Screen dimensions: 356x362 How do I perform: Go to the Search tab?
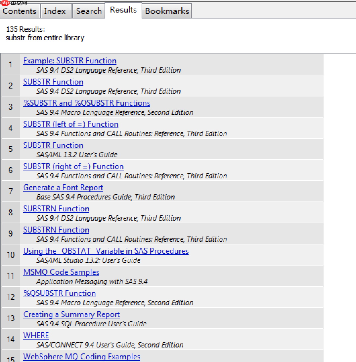point(89,11)
